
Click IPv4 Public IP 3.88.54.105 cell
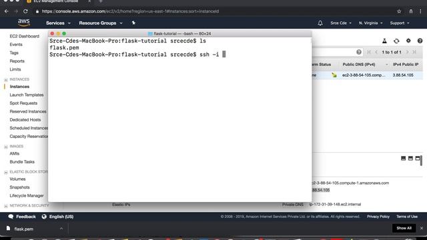403,75
